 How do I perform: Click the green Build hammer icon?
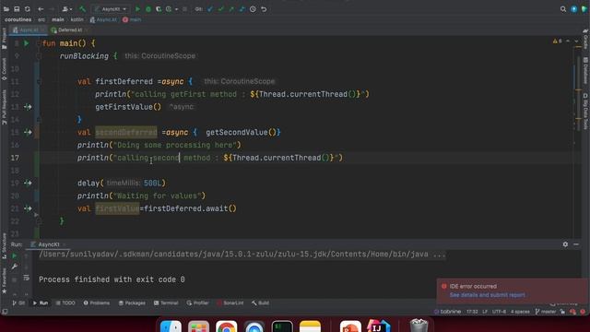(x=82, y=9)
